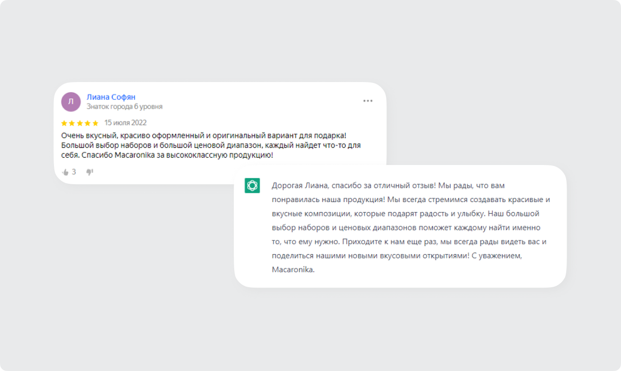This screenshot has width=621, height=371.
Task: Click the "Macaronika." signature in the reply
Action: coord(293,270)
